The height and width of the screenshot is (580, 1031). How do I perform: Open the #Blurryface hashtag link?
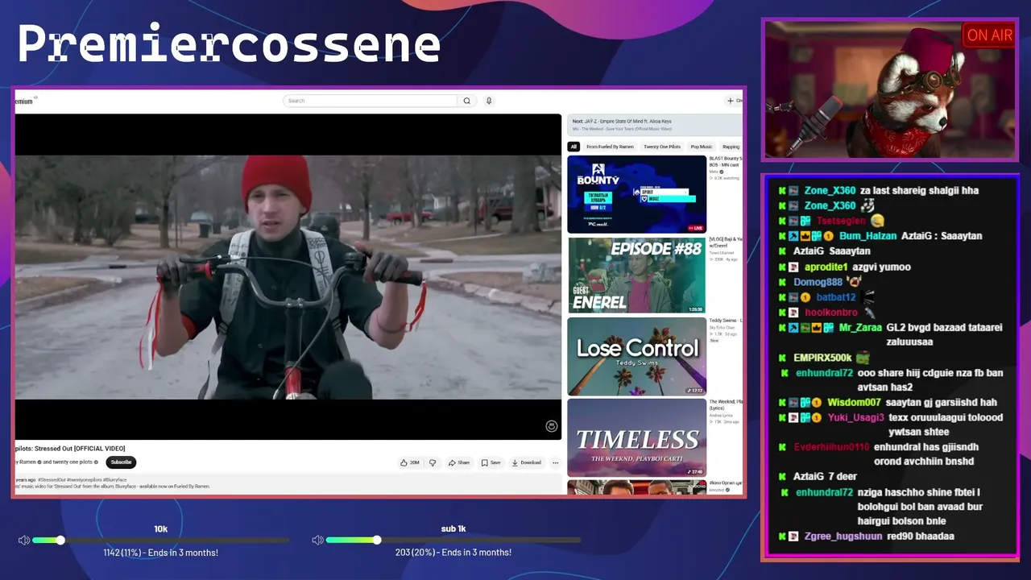(115, 480)
